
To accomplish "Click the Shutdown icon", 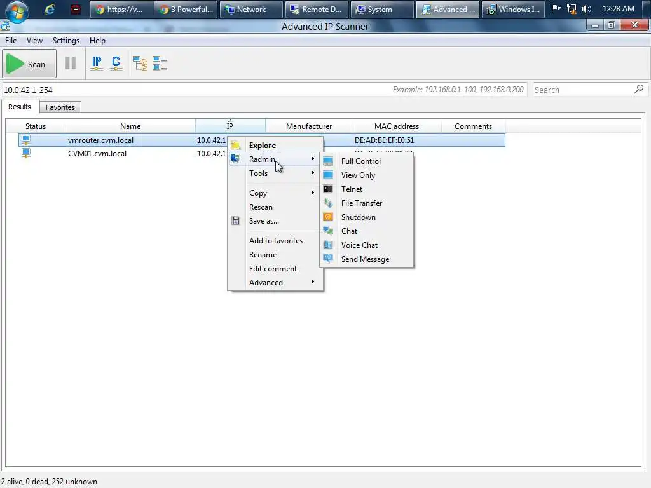I will tap(328, 217).
